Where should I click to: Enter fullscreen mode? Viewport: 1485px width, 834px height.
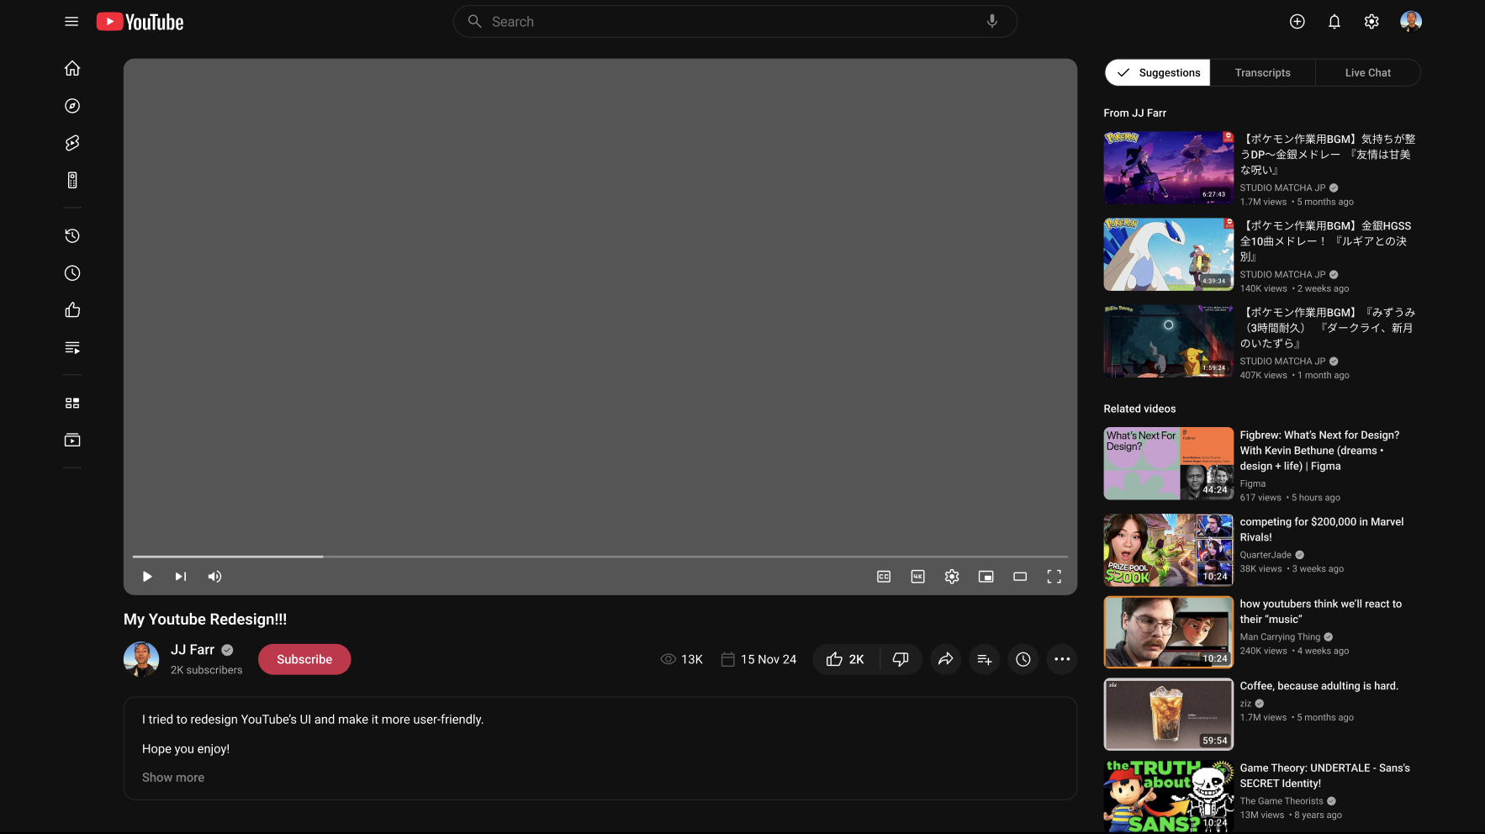1054,576
